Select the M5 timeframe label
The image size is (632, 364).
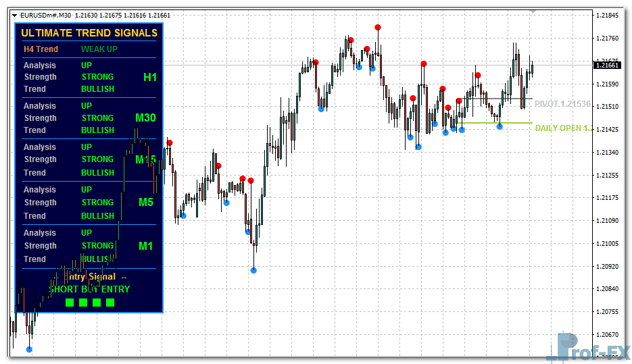(146, 201)
